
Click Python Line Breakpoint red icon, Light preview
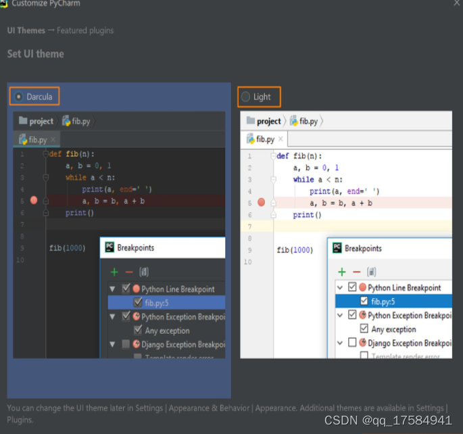click(x=362, y=287)
